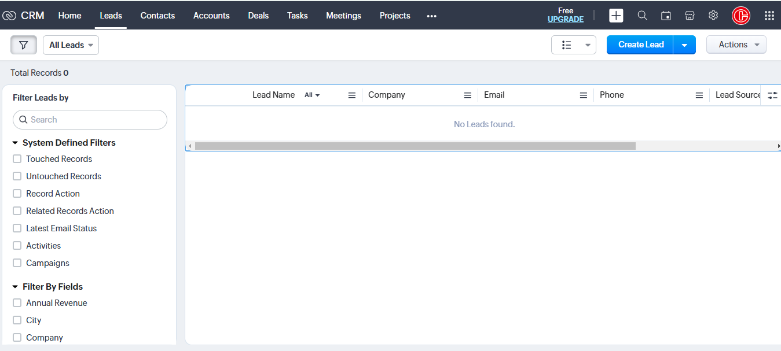Click the UPGRADE link

click(566, 20)
